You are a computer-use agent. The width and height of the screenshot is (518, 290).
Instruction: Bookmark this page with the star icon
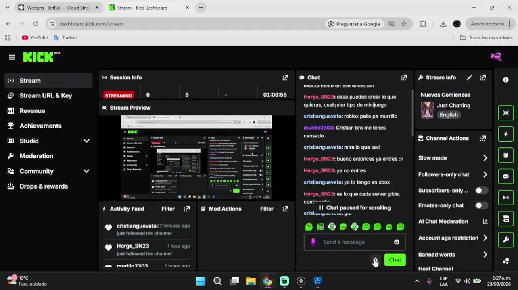404,24
